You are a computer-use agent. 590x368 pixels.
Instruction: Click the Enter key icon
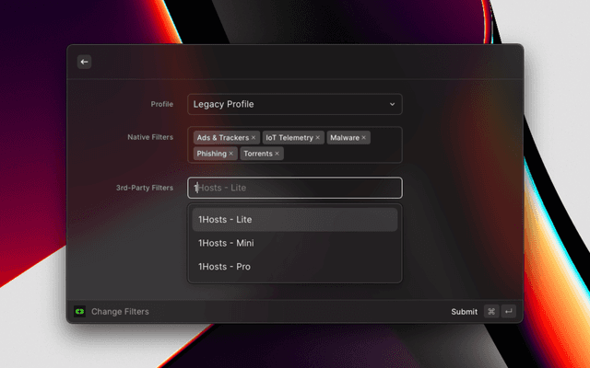508,312
